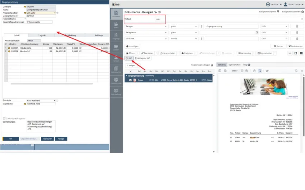Delete the GP-Name filter row

pyautogui.click(x=297, y=39)
